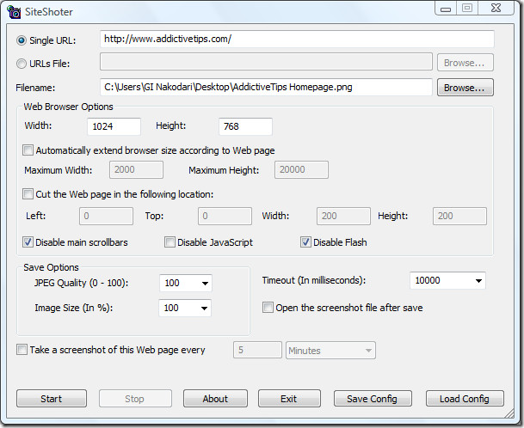Enable automatically extend browser size checkbox
524x428 pixels.
pos(28,150)
